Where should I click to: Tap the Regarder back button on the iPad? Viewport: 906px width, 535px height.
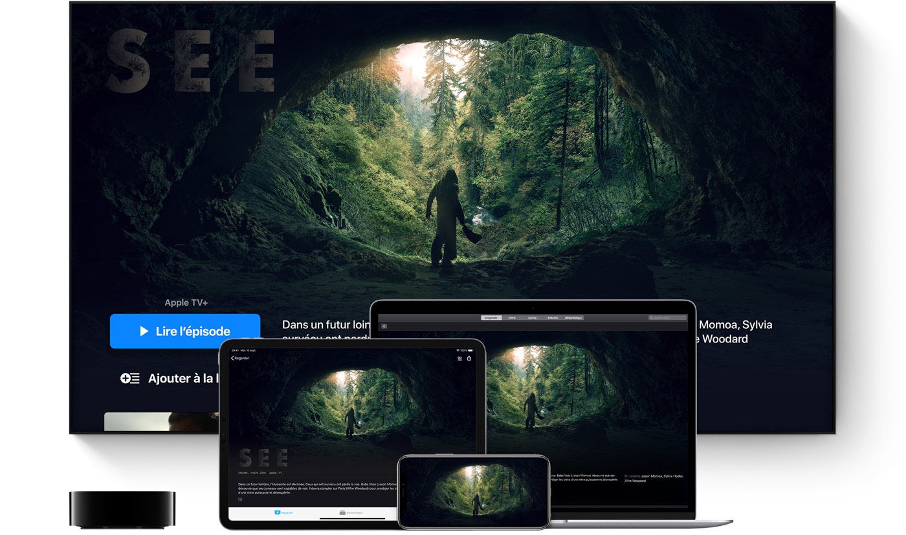pyautogui.click(x=240, y=358)
